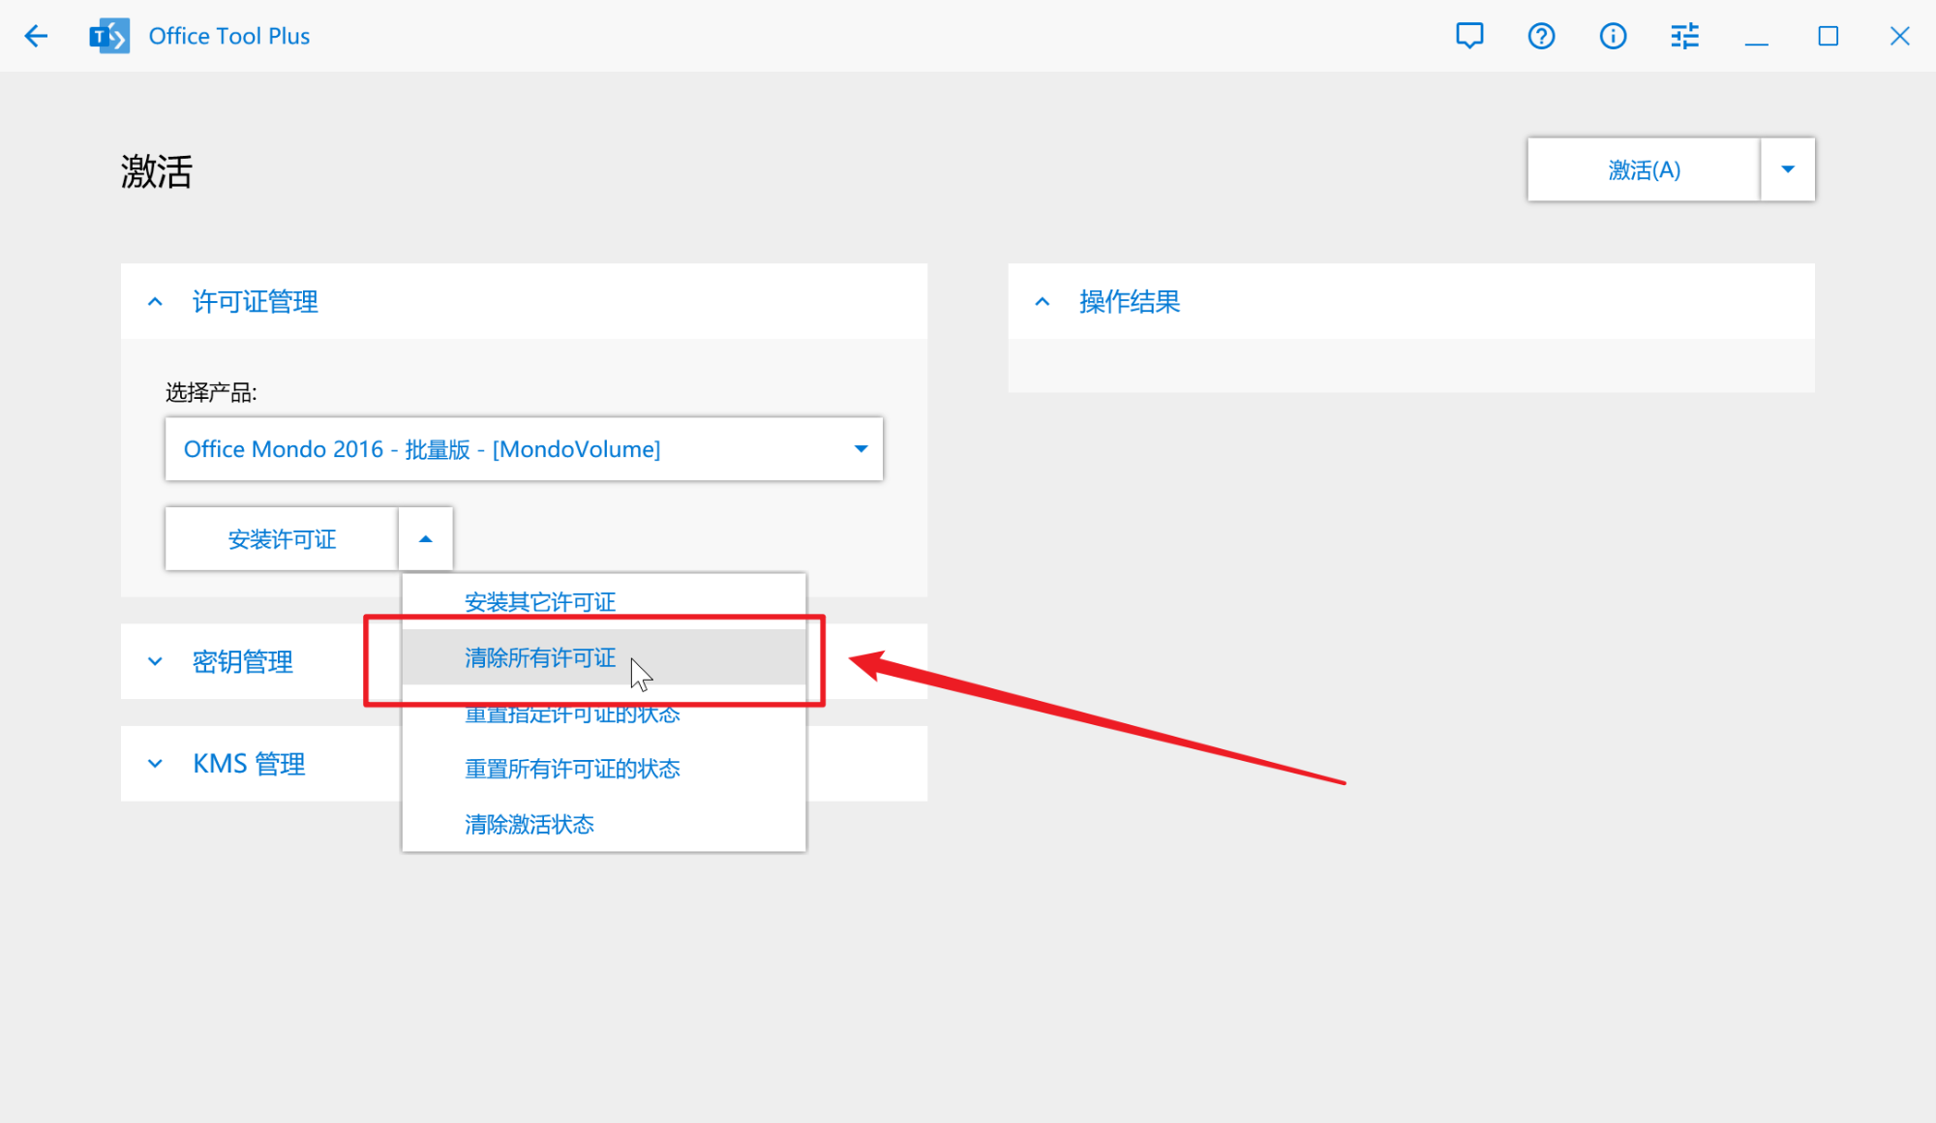
Task: Select 安装其它许可证 from the menu
Action: [x=604, y=602]
